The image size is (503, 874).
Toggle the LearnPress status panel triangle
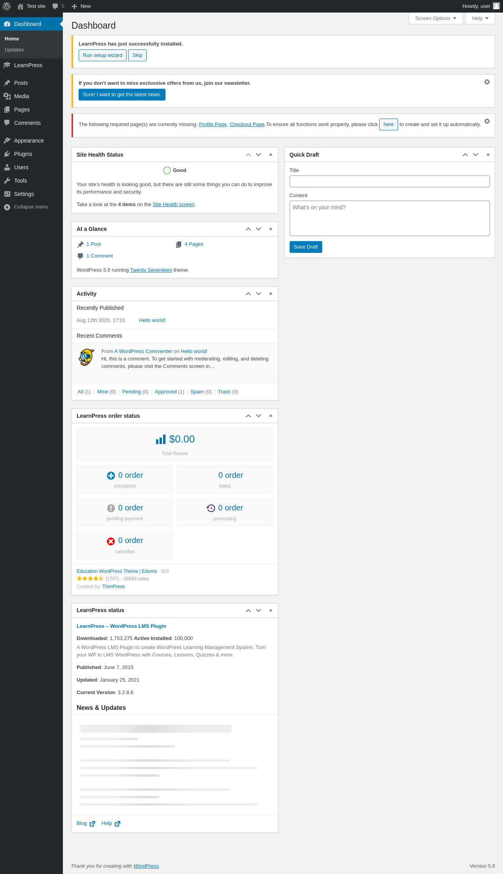pyautogui.click(x=271, y=610)
